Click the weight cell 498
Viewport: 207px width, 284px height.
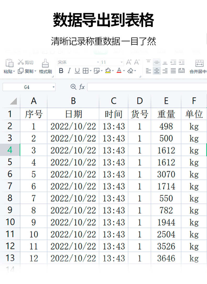coord(166,126)
